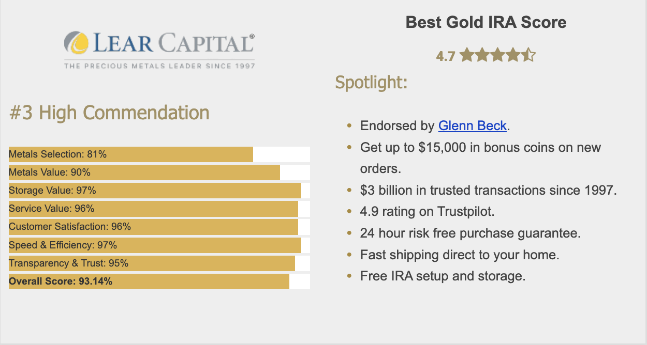Screen dimensions: 647x345
Task: Click the Best Gold IRA Score title
Action: [486, 22]
